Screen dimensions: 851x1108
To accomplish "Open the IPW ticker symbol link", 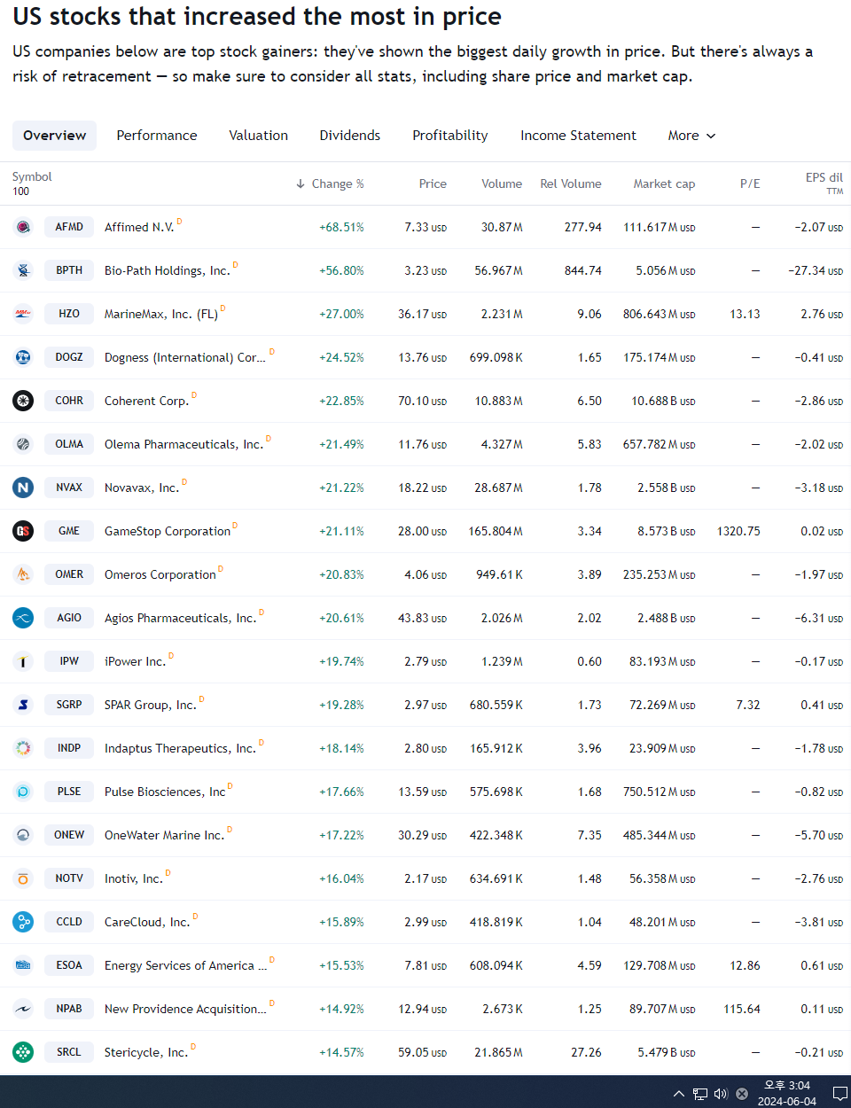I will [69, 661].
